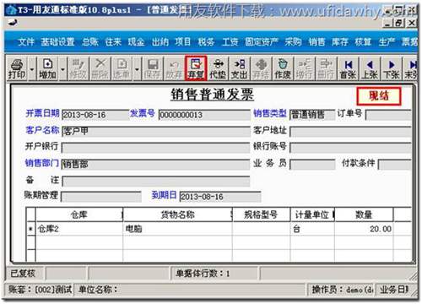422x304 pixels.
Task: Open the 文件 menu
Action: click(x=26, y=42)
